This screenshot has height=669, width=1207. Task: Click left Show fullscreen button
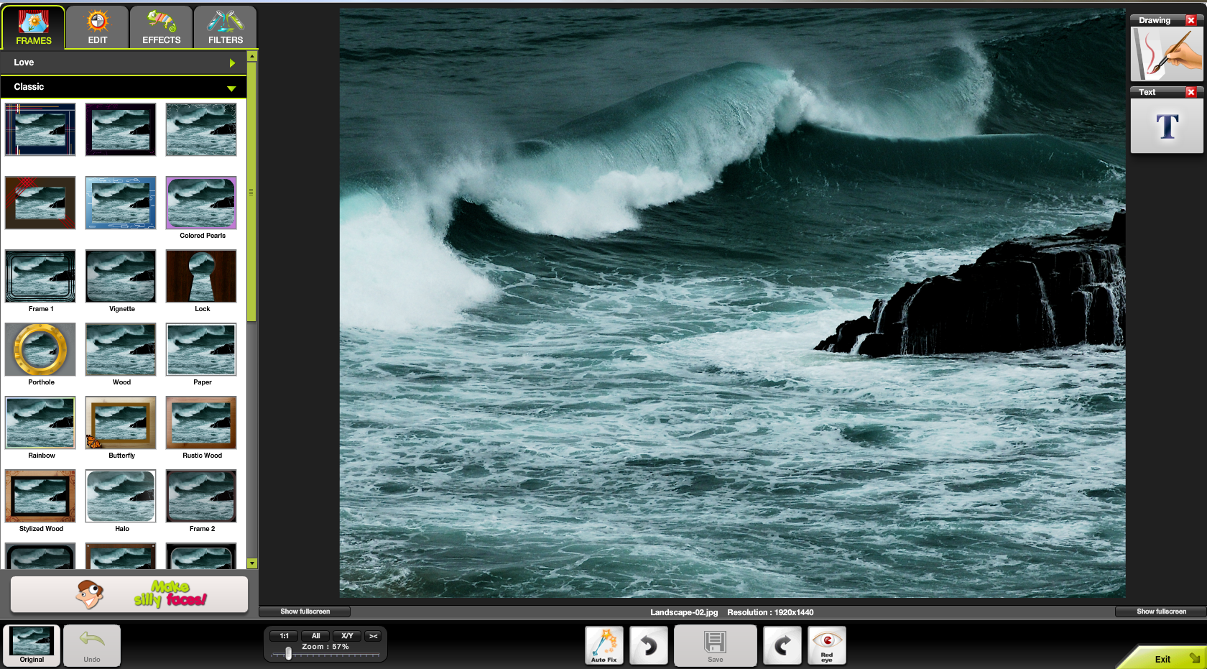pyautogui.click(x=305, y=612)
